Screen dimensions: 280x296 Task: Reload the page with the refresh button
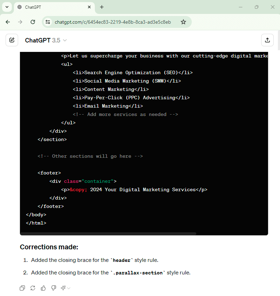[33, 22]
